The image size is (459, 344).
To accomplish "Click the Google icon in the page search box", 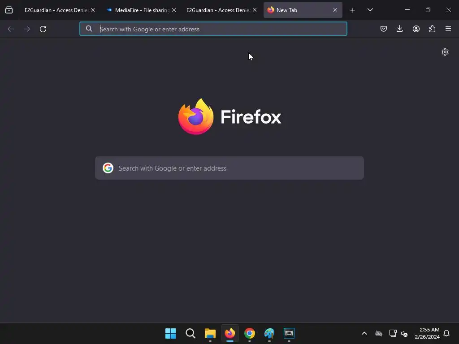I will (108, 168).
